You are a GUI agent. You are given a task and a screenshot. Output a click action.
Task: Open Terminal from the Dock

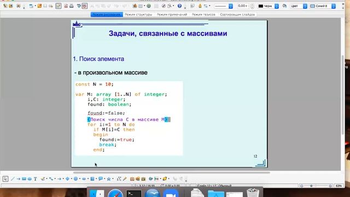click(133, 193)
